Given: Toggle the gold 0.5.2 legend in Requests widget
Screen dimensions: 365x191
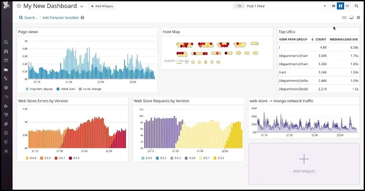Looking at the screenshot, I should [219, 158].
